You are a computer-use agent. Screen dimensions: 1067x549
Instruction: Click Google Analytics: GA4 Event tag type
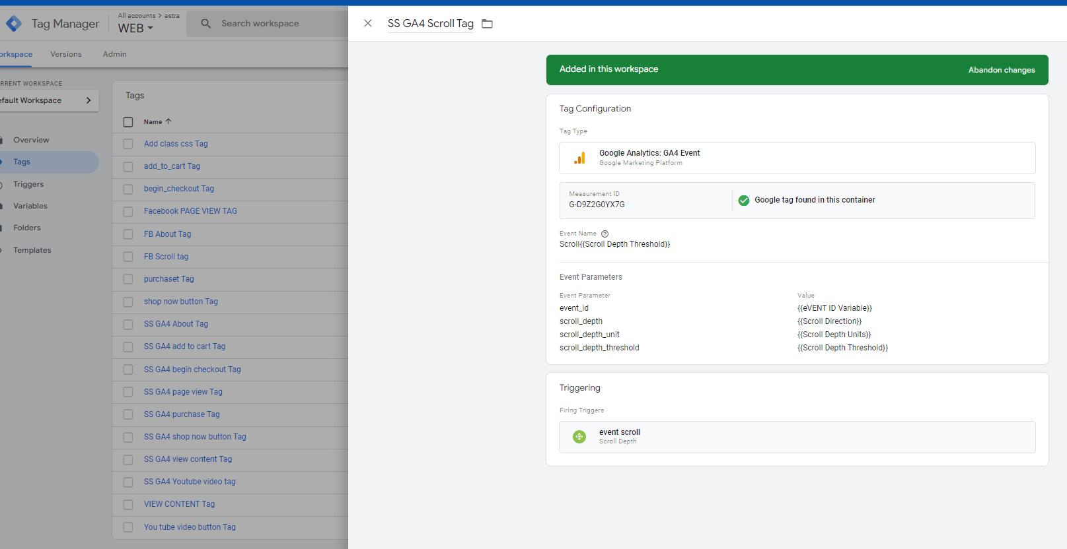click(797, 158)
